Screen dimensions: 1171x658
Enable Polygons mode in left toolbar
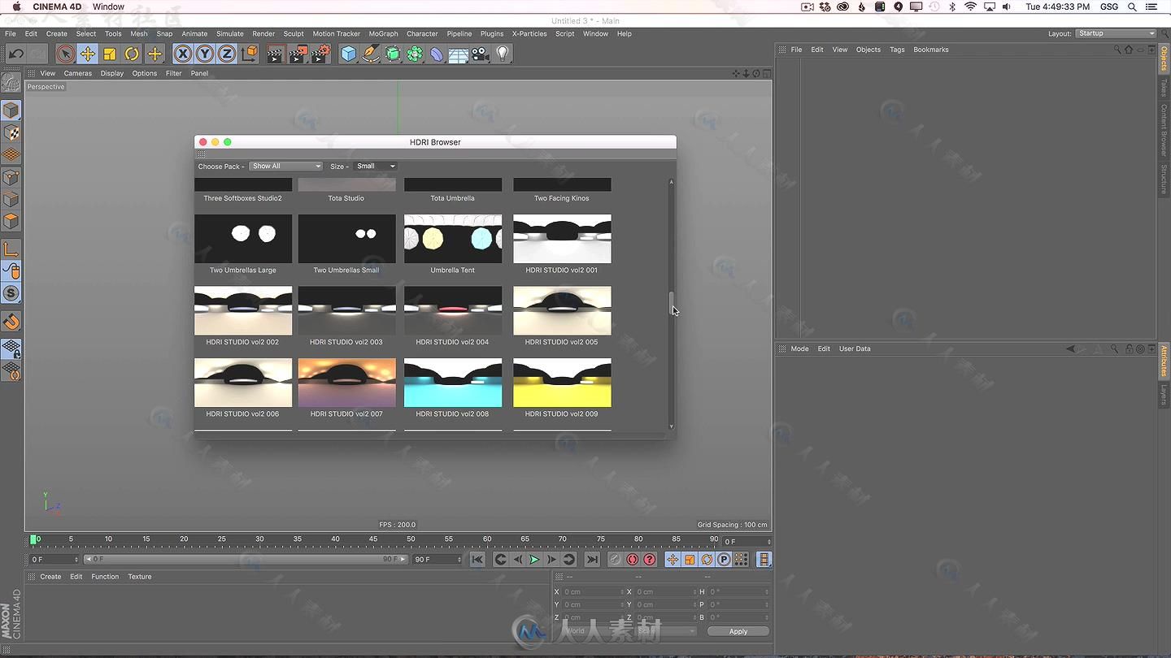[x=11, y=220]
